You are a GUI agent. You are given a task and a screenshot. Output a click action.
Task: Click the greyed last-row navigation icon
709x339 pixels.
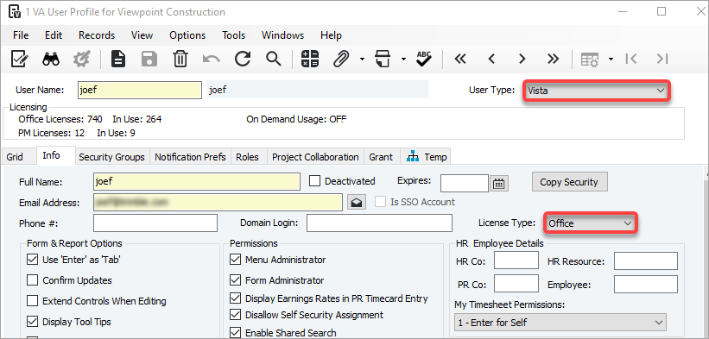pos(662,59)
